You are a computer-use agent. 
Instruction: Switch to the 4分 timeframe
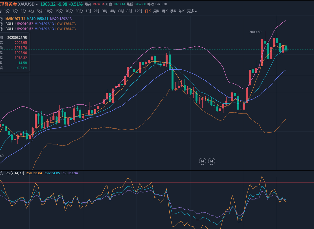coord(31,11)
